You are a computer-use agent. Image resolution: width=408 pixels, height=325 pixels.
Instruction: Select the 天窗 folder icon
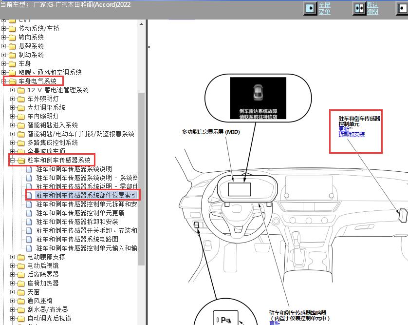click(21, 292)
